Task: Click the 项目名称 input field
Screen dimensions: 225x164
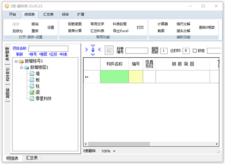Action: tap(48, 49)
